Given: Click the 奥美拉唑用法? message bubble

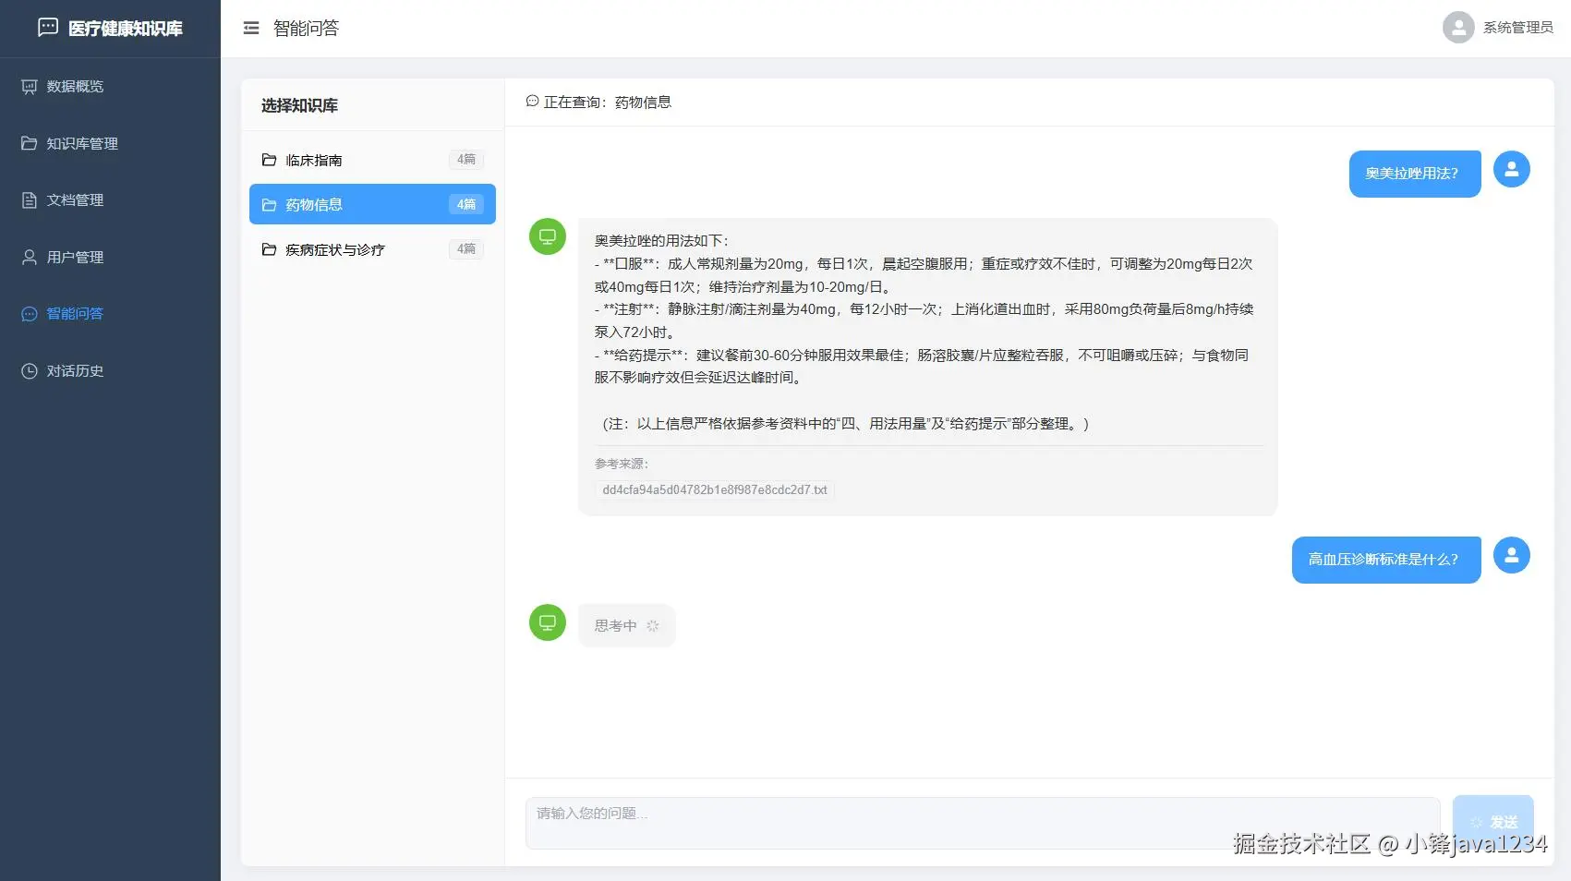Looking at the screenshot, I should 1415,174.
